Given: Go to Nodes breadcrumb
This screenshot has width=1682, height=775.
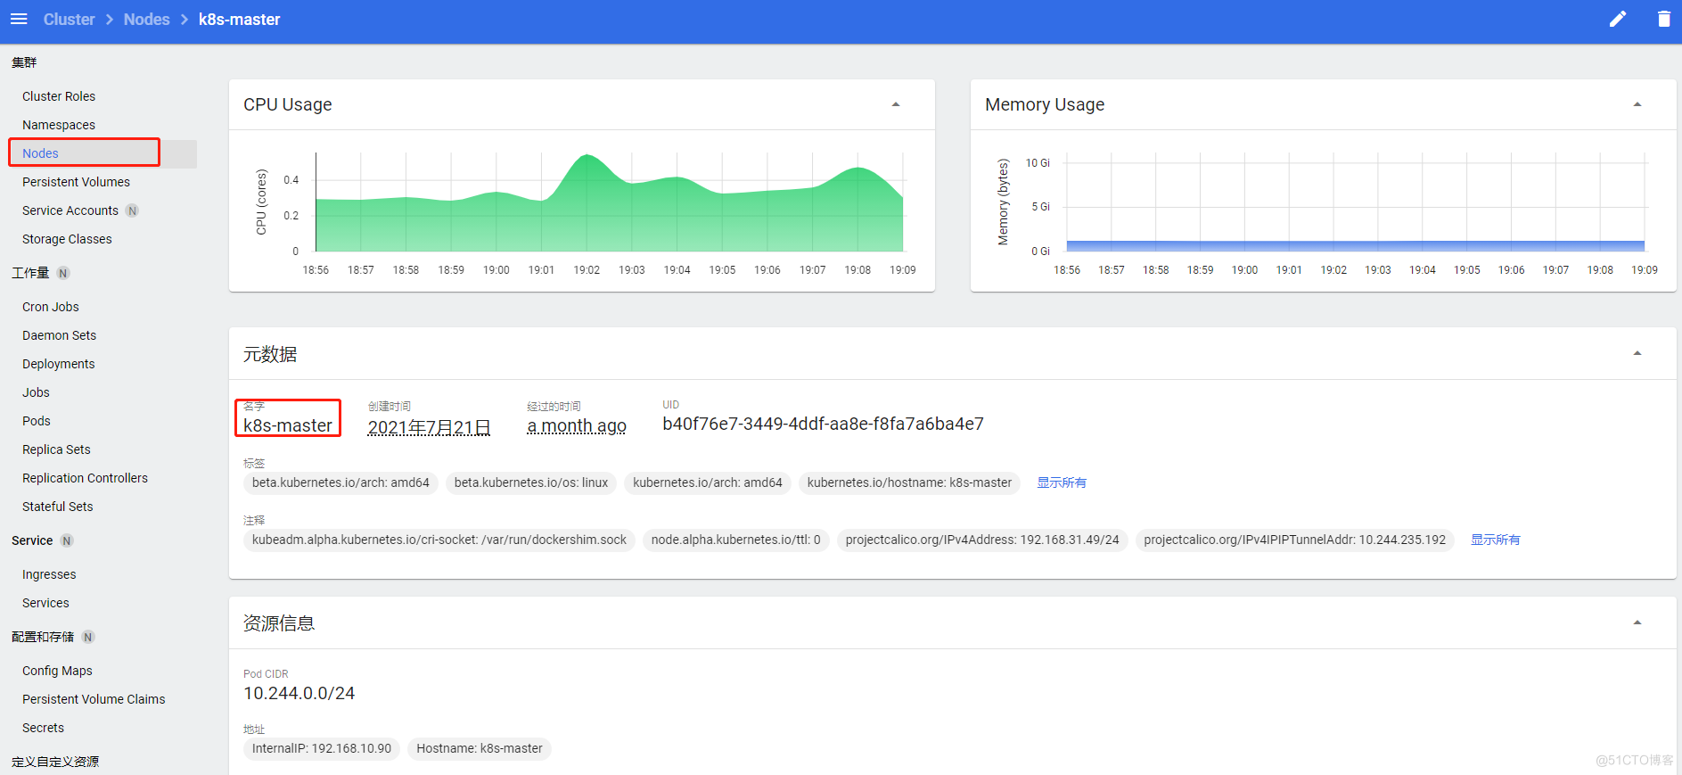Looking at the screenshot, I should (147, 20).
